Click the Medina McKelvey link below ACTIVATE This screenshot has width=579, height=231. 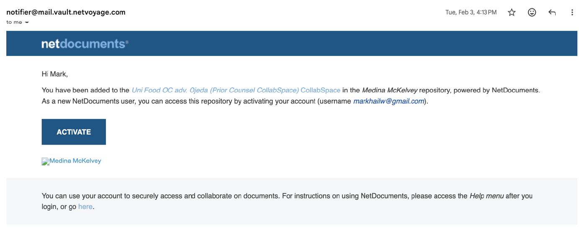(75, 161)
